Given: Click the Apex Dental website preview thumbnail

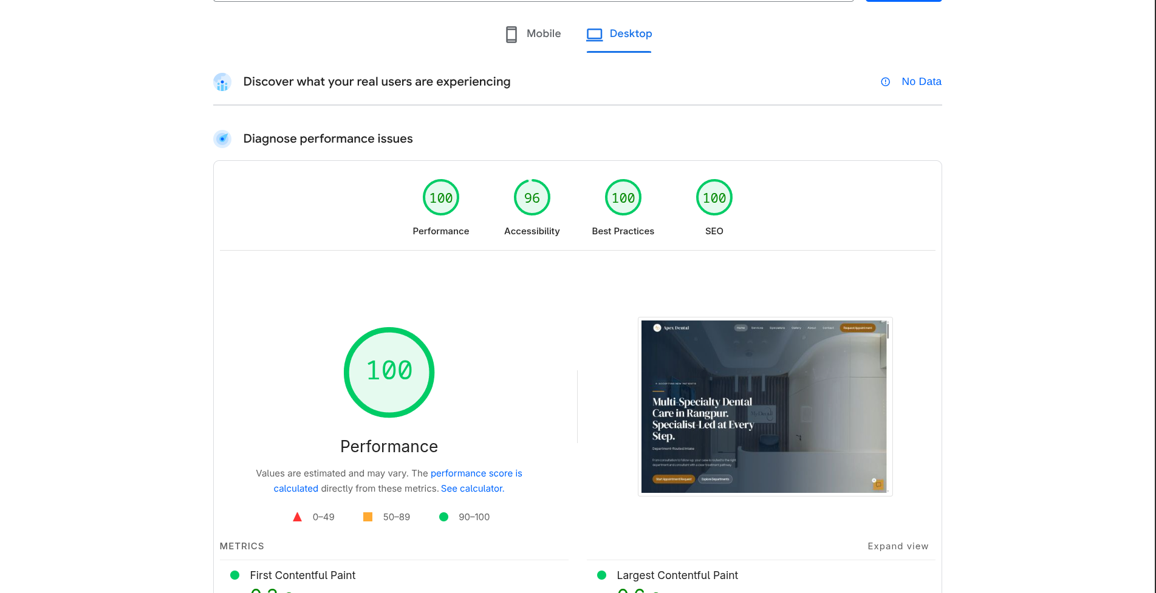Looking at the screenshot, I should pos(765,407).
